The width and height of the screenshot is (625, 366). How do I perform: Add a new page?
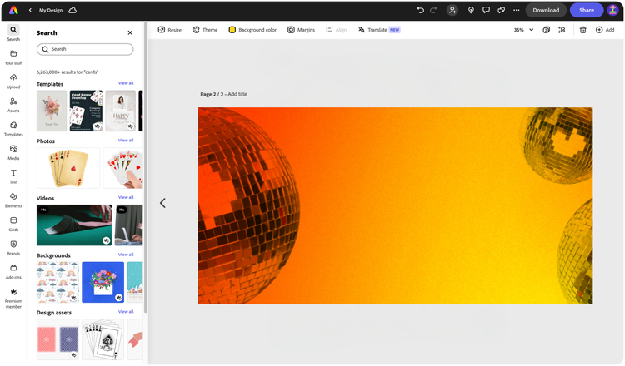[605, 30]
